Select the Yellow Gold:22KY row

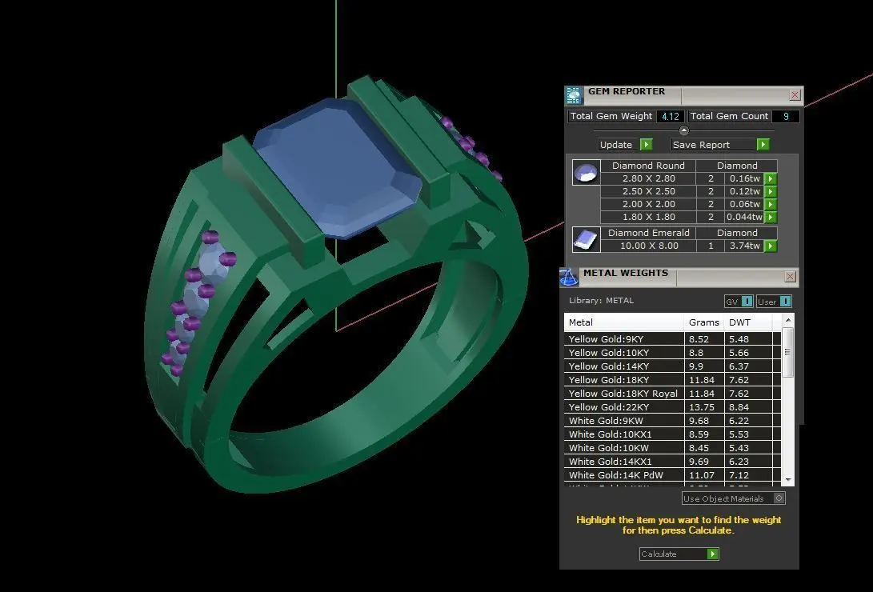tap(673, 407)
